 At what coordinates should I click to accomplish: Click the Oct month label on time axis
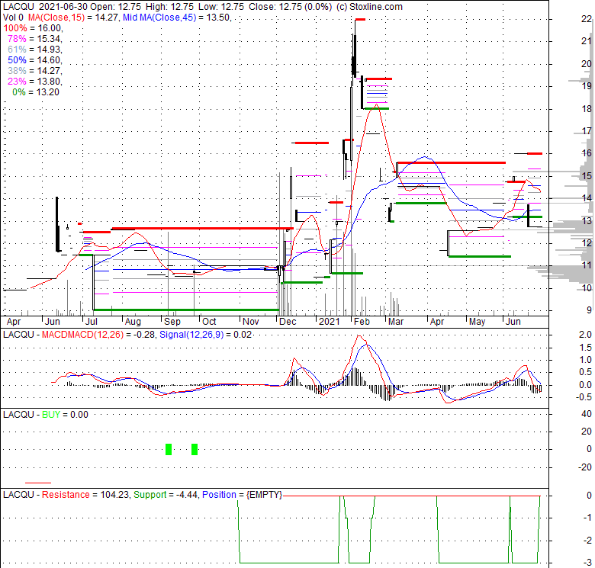click(209, 322)
